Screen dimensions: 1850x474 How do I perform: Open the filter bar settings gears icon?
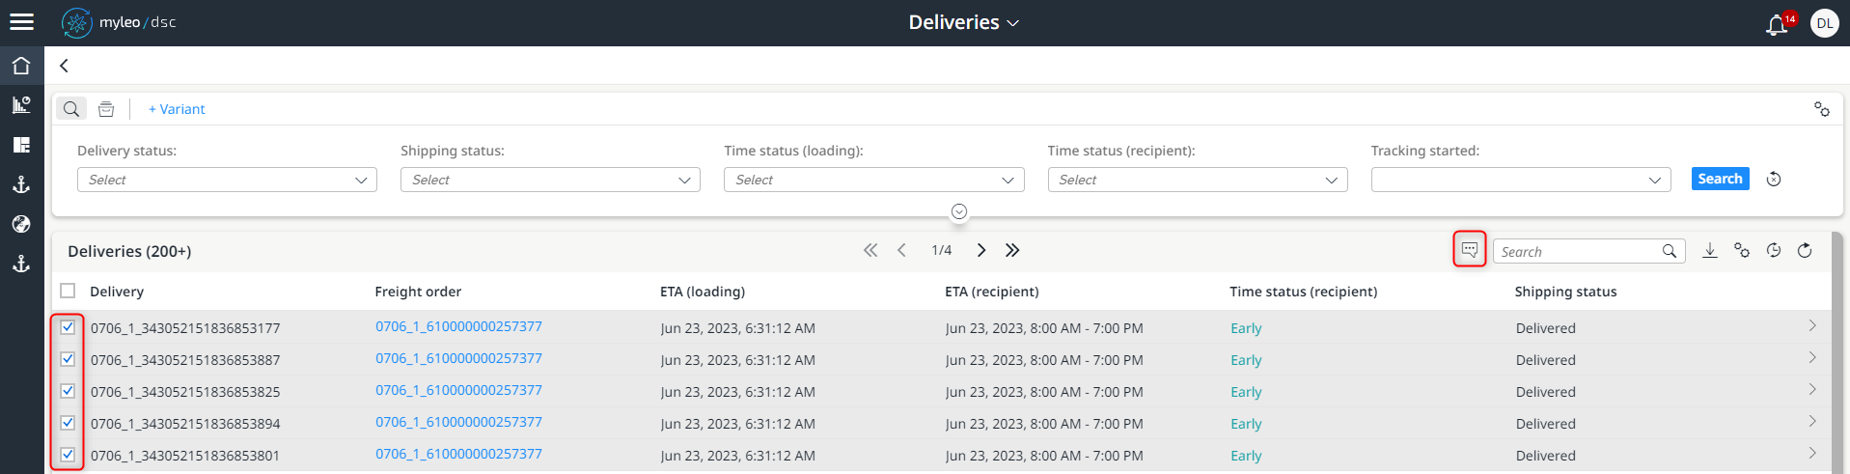[x=1821, y=109]
